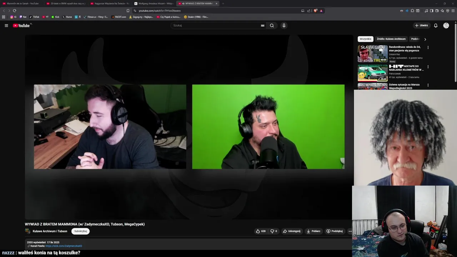Start voice search with microphone icon
The height and width of the screenshot is (257, 457).
click(x=284, y=25)
